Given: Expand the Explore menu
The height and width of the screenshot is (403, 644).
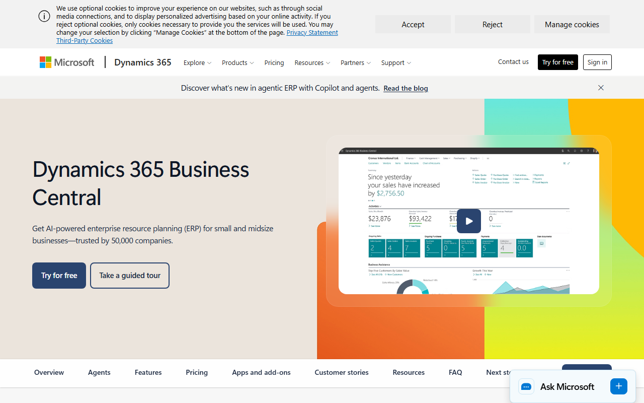Looking at the screenshot, I should 197,62.
